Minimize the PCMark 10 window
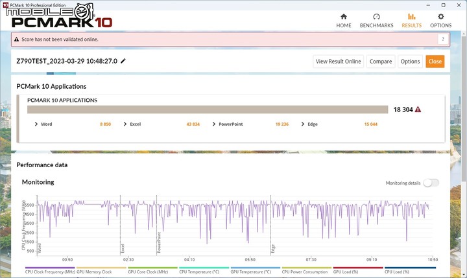This screenshot has width=467, height=278. (x=428, y=5)
